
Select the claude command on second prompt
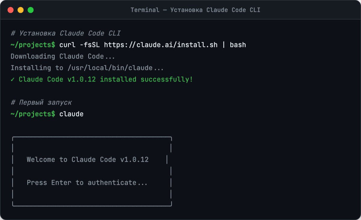click(71, 114)
